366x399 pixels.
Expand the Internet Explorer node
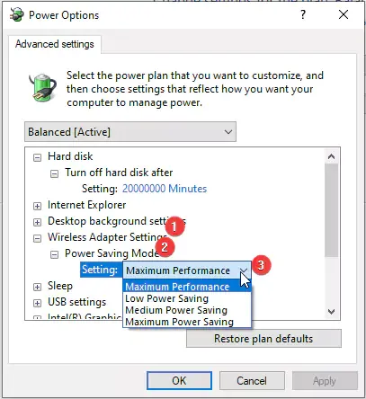[x=37, y=206]
